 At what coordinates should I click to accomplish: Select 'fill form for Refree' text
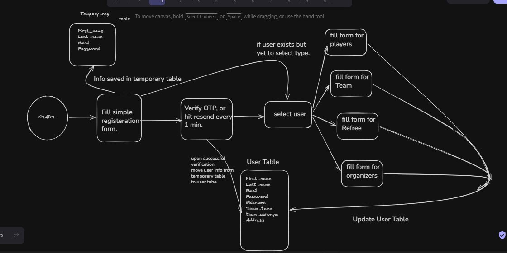[x=358, y=124]
